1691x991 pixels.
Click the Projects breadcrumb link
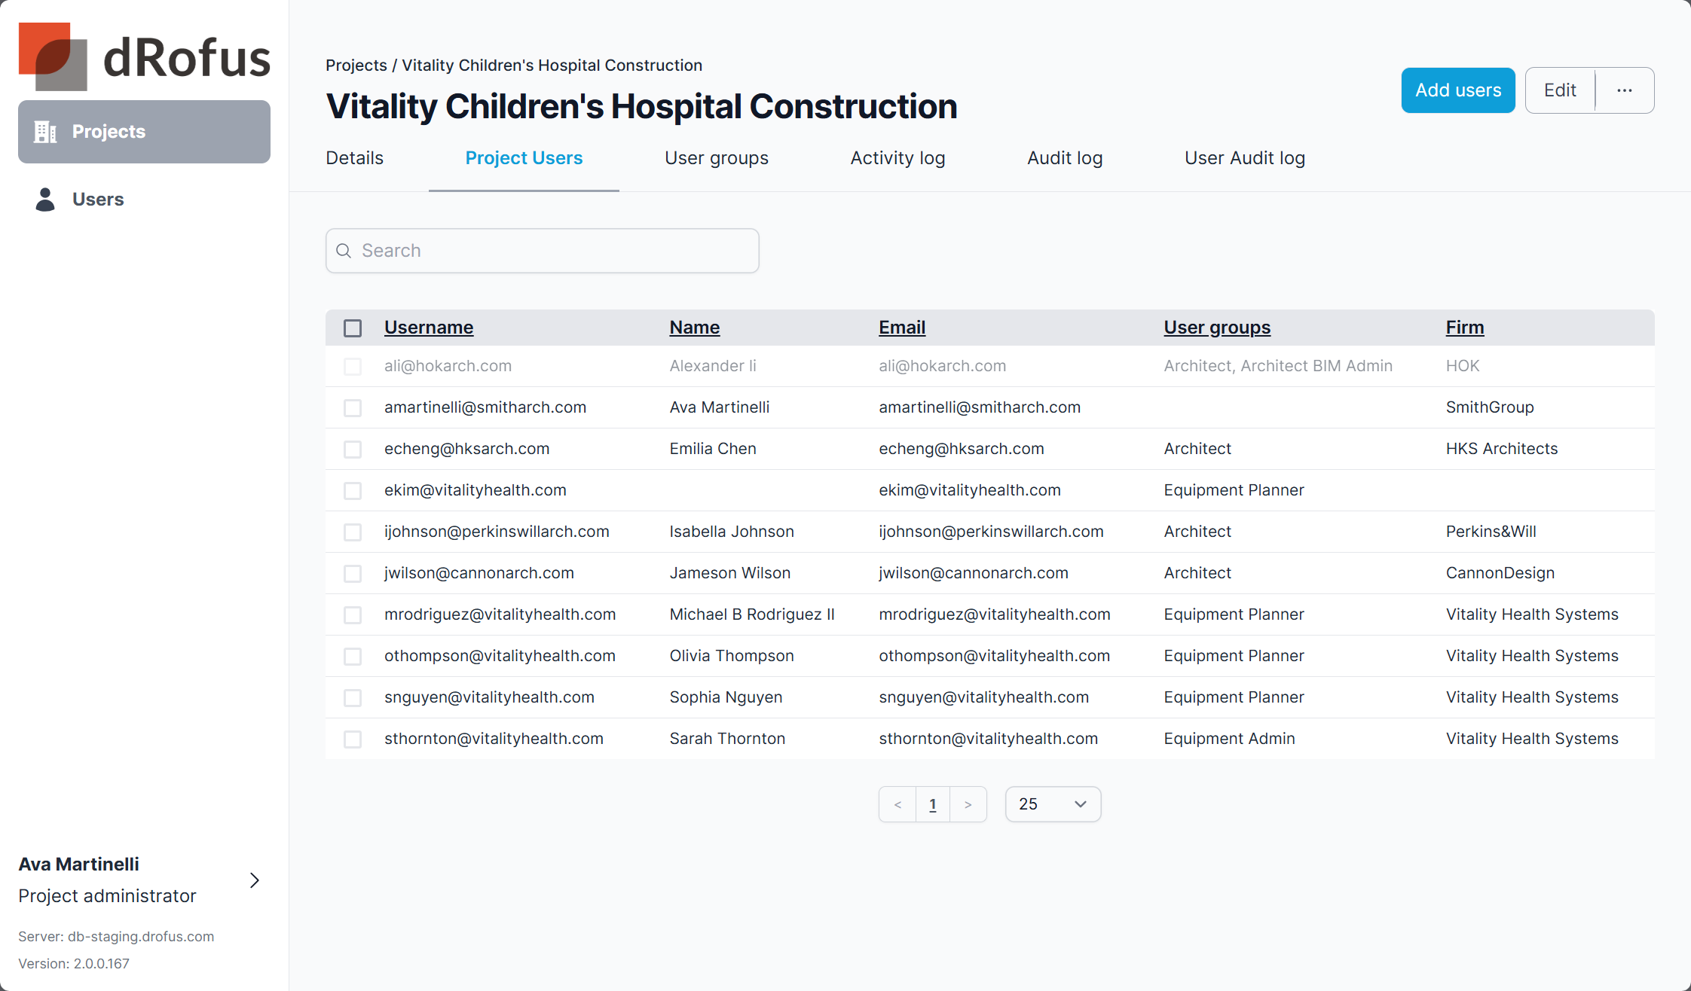356,66
